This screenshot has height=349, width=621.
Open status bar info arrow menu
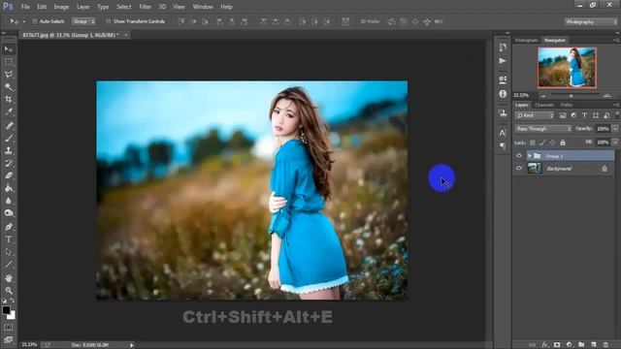(x=132, y=345)
